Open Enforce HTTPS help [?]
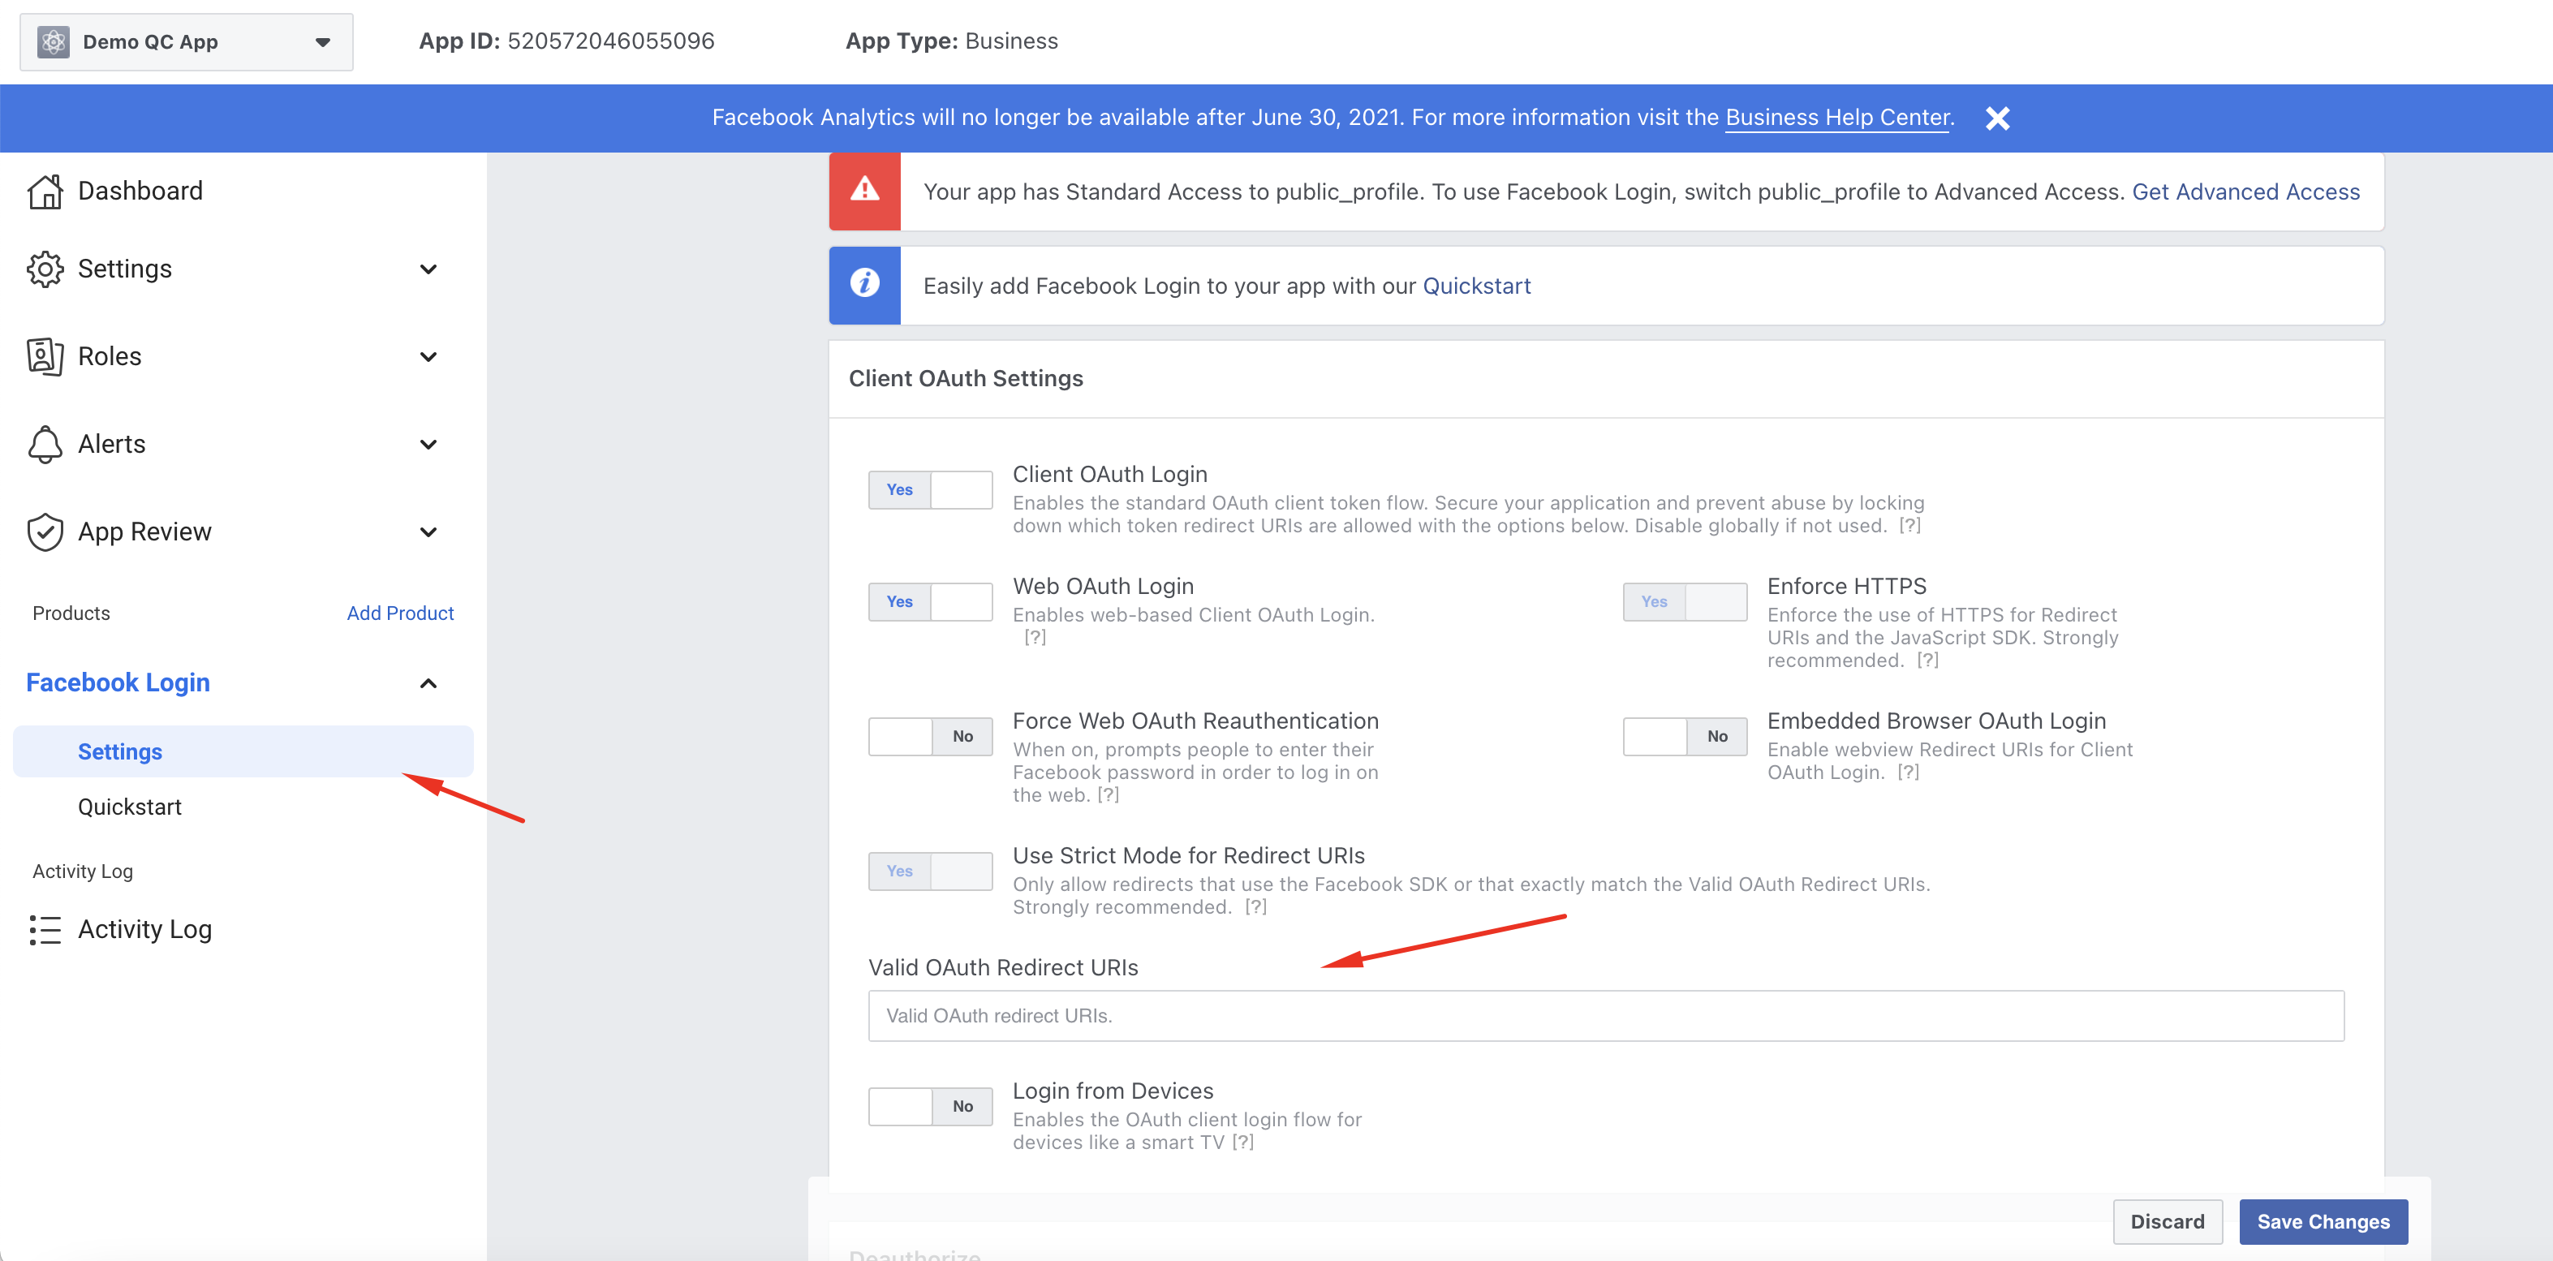Screen dimensions: 2553x1261 click(1927, 661)
